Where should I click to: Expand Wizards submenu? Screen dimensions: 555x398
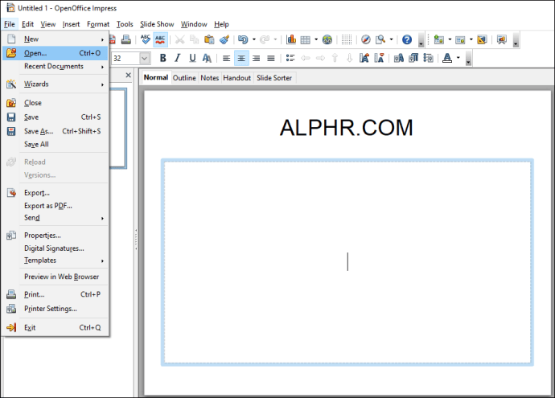coord(55,84)
